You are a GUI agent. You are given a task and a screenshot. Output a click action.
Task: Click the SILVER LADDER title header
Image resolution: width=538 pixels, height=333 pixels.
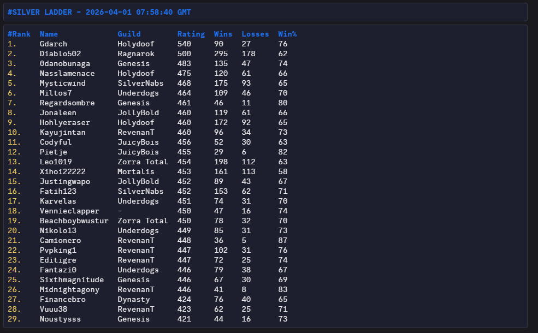(99, 12)
